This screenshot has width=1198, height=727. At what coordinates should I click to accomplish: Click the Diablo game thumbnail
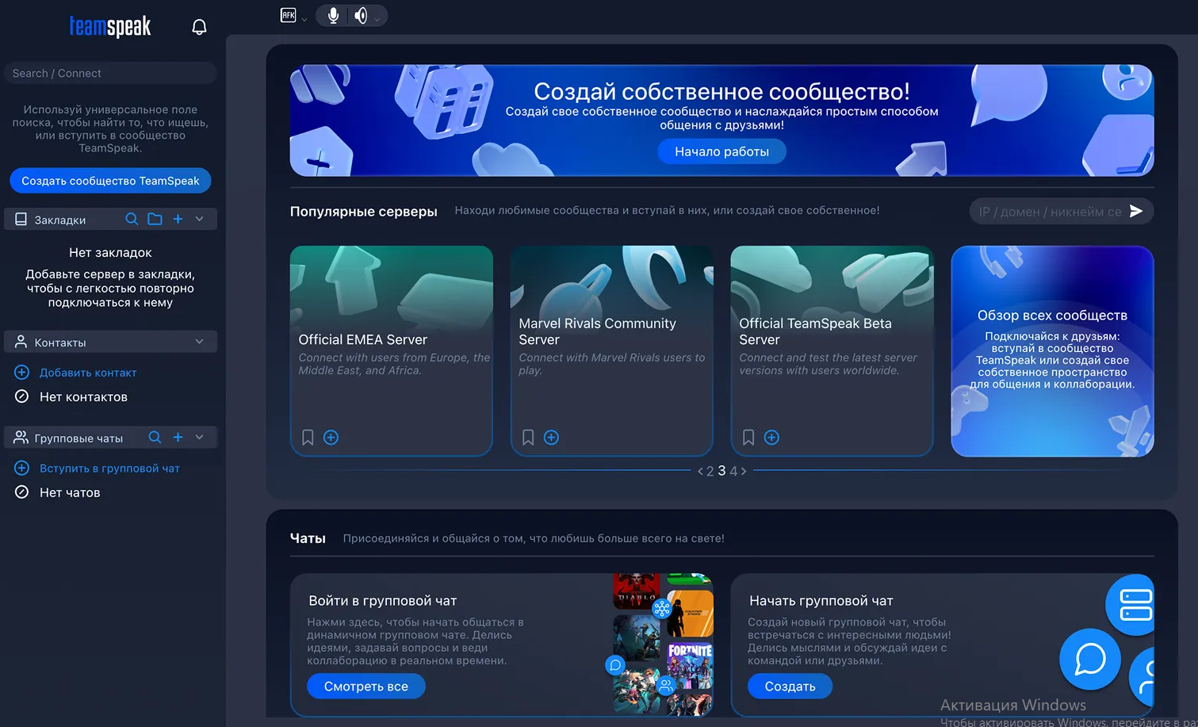[x=637, y=591]
